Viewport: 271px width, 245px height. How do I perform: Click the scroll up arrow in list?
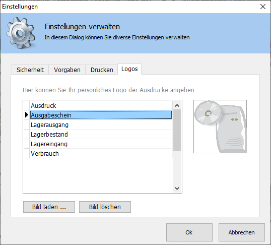177,105
